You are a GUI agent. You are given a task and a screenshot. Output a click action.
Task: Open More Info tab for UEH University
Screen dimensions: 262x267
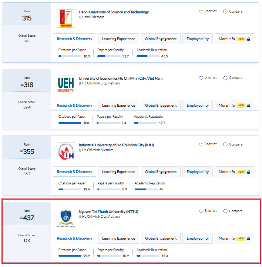pyautogui.click(x=234, y=106)
